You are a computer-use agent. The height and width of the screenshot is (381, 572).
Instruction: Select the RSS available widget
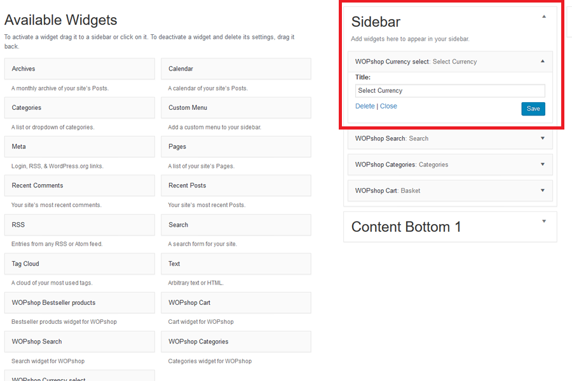[79, 225]
